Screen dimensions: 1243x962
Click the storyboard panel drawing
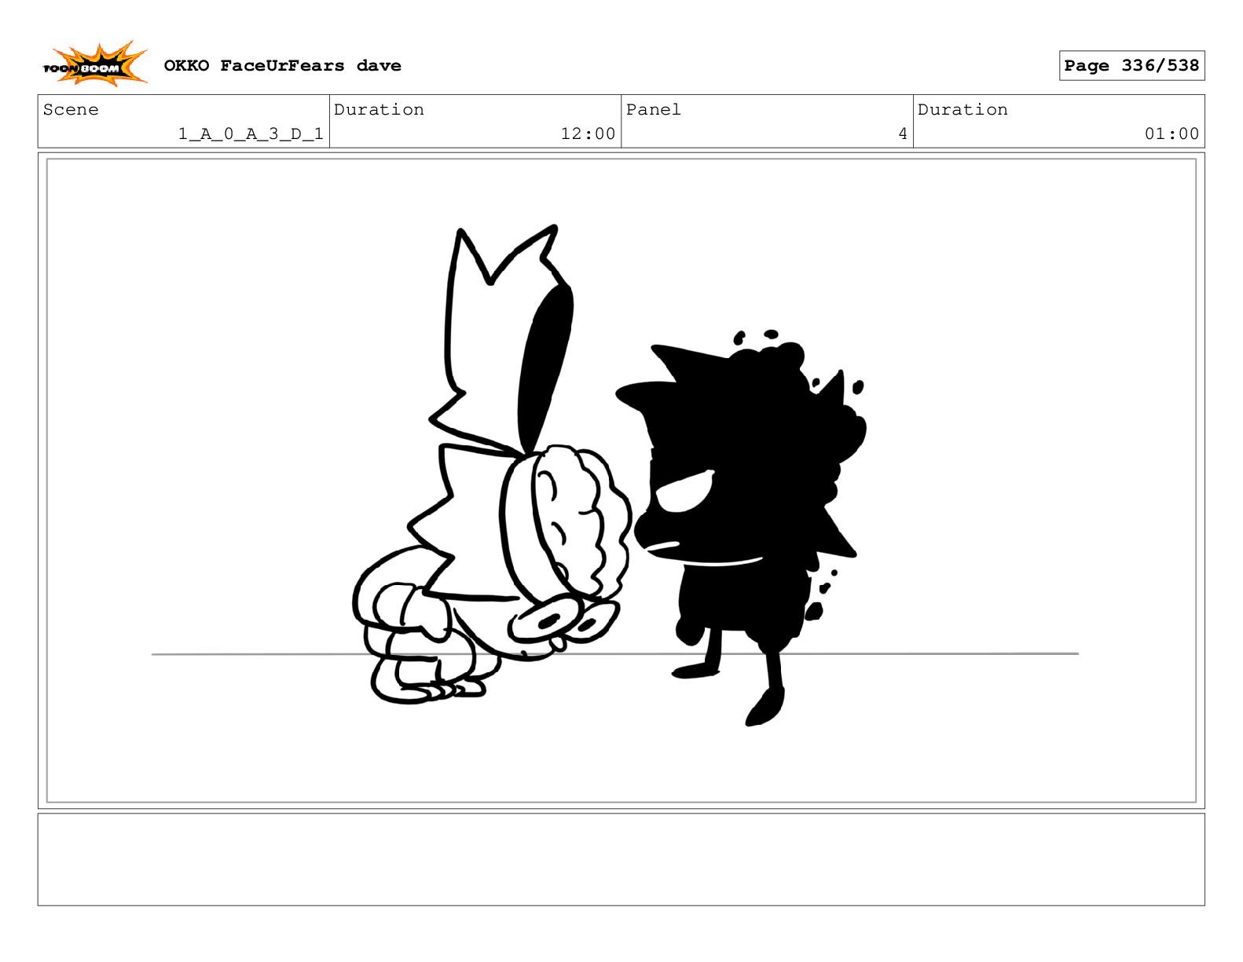[x=621, y=481]
